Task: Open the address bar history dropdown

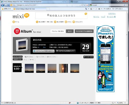Action: [x=82, y=5]
